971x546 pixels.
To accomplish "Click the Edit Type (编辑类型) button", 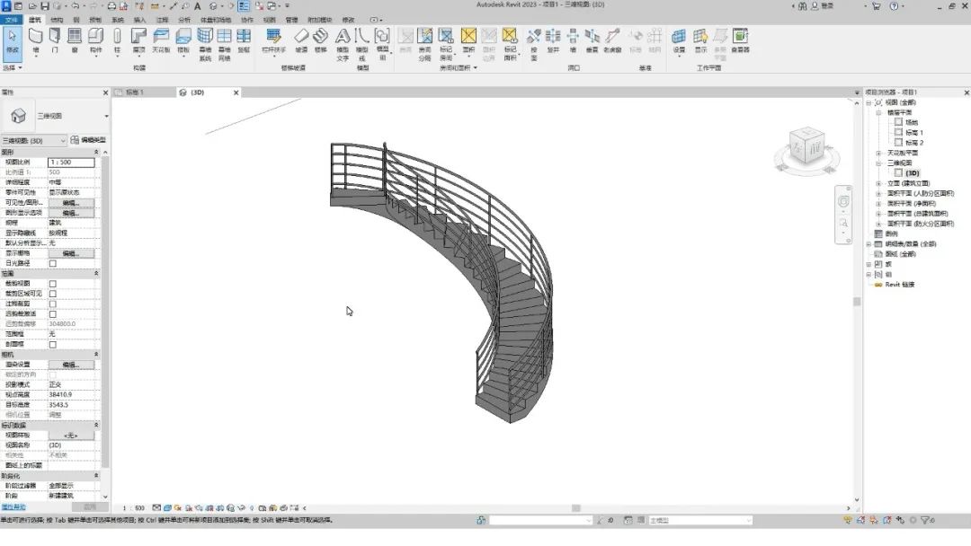I will pyautogui.click(x=88, y=140).
